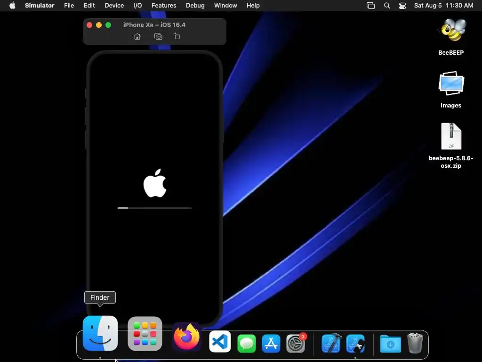The height and width of the screenshot is (362, 482).
Task: Open App Store in the Dock
Action: tap(271, 343)
